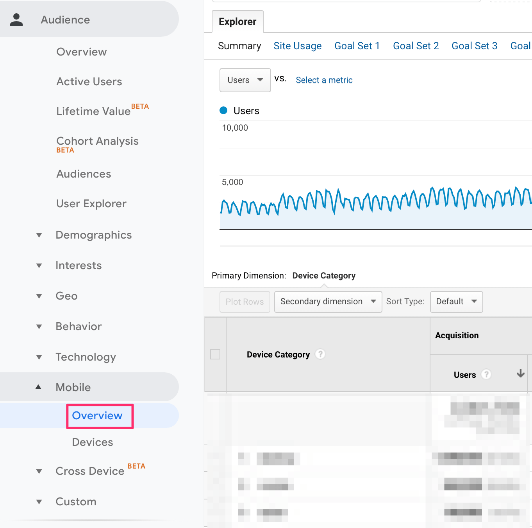Click the Acquisition column group header
The image size is (532, 528).
point(457,336)
